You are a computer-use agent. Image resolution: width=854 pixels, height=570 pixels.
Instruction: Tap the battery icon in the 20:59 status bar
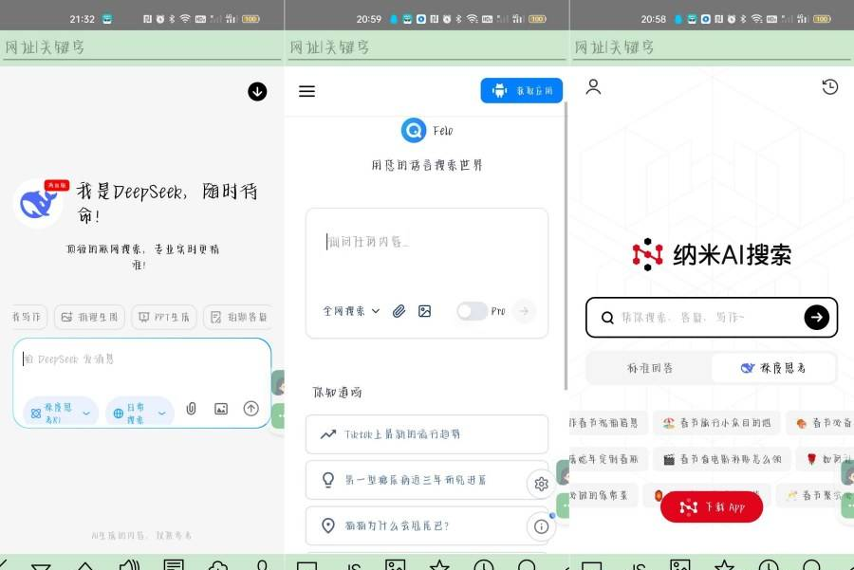pyautogui.click(x=537, y=19)
